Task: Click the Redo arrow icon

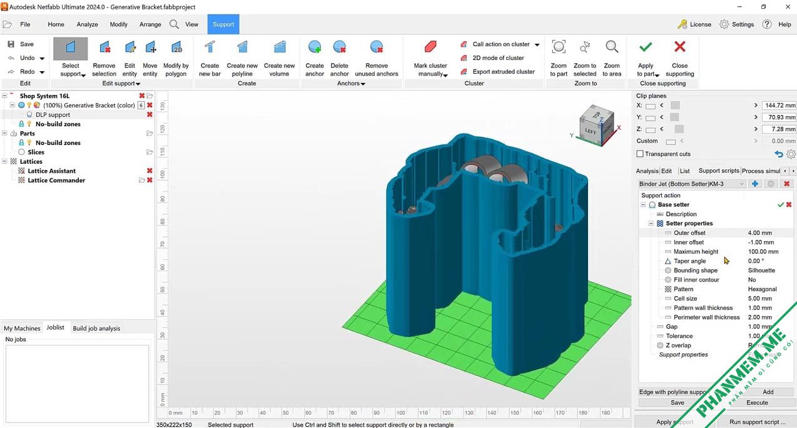Action: (11, 72)
